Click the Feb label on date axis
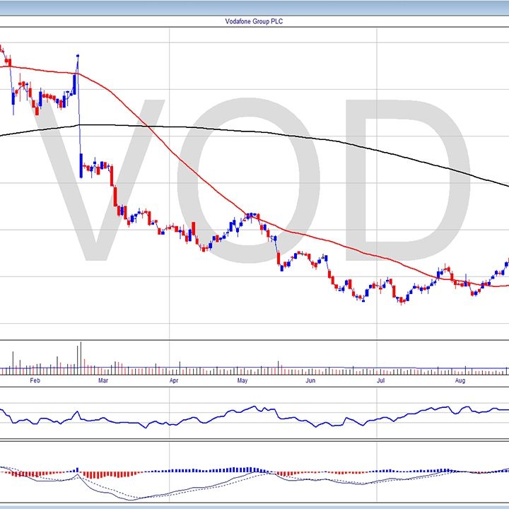The image size is (509, 509). tap(34, 381)
